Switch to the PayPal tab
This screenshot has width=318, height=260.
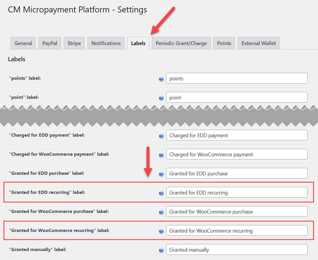(50, 43)
